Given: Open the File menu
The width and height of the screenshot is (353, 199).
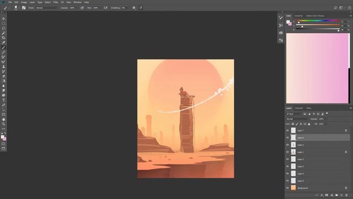Looking at the screenshot, I should pyautogui.click(x=10, y=2).
